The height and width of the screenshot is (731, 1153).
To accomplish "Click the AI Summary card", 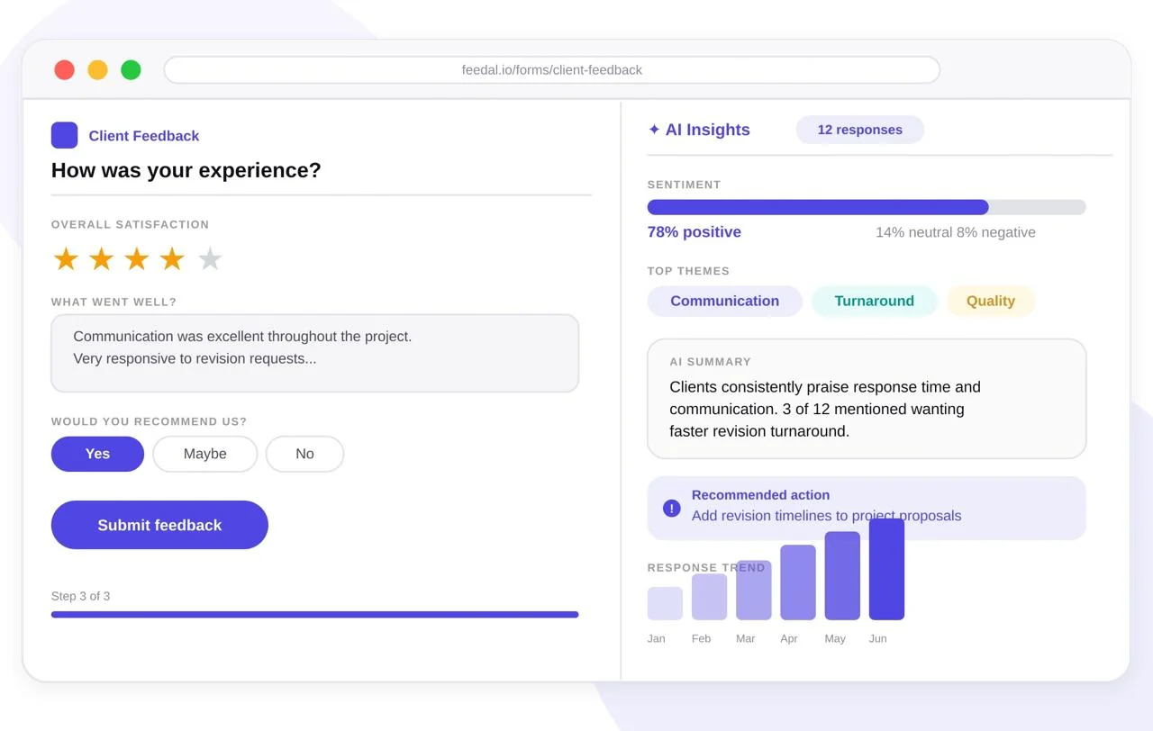I will 867,399.
